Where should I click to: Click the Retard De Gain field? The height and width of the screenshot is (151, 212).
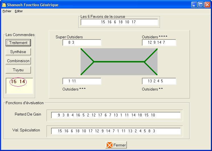[x=116, y=115]
